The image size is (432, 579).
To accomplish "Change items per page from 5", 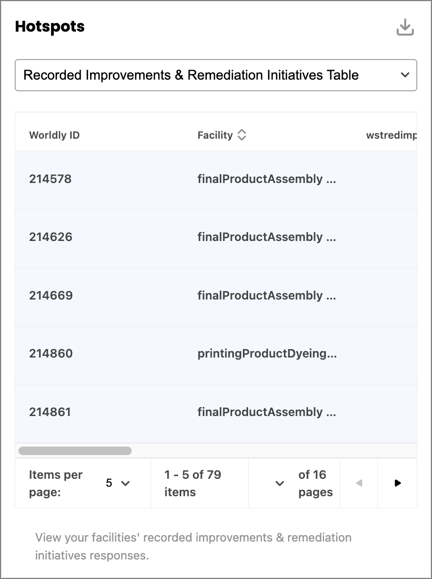I will pyautogui.click(x=118, y=483).
